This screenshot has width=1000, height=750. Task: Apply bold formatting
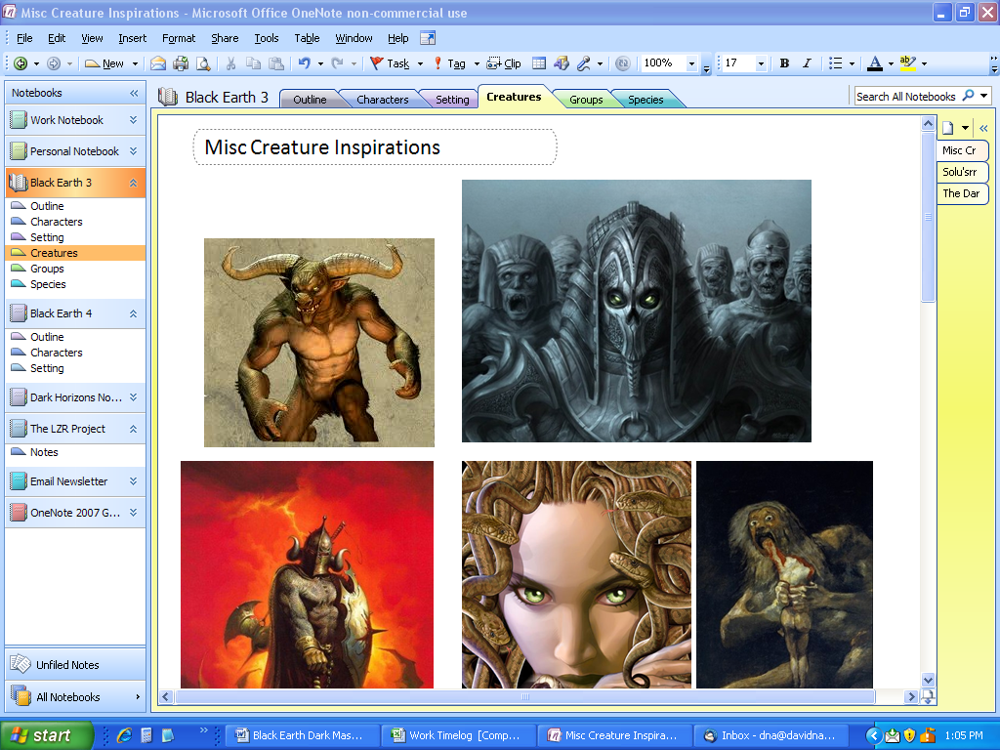(x=785, y=63)
